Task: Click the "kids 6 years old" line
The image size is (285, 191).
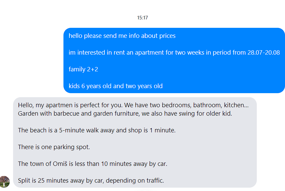Action: point(115,86)
